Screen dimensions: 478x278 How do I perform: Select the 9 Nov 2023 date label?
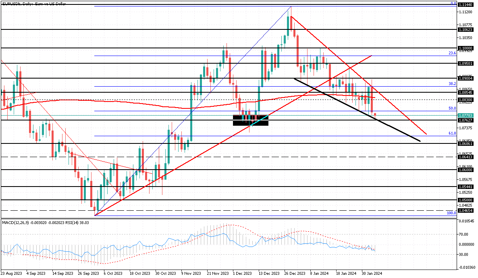point(191,274)
